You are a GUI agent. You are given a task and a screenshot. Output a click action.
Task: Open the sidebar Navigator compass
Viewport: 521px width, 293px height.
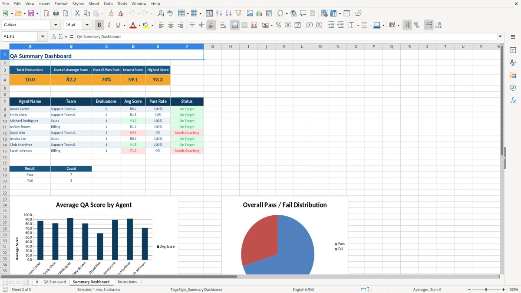pyautogui.click(x=513, y=88)
